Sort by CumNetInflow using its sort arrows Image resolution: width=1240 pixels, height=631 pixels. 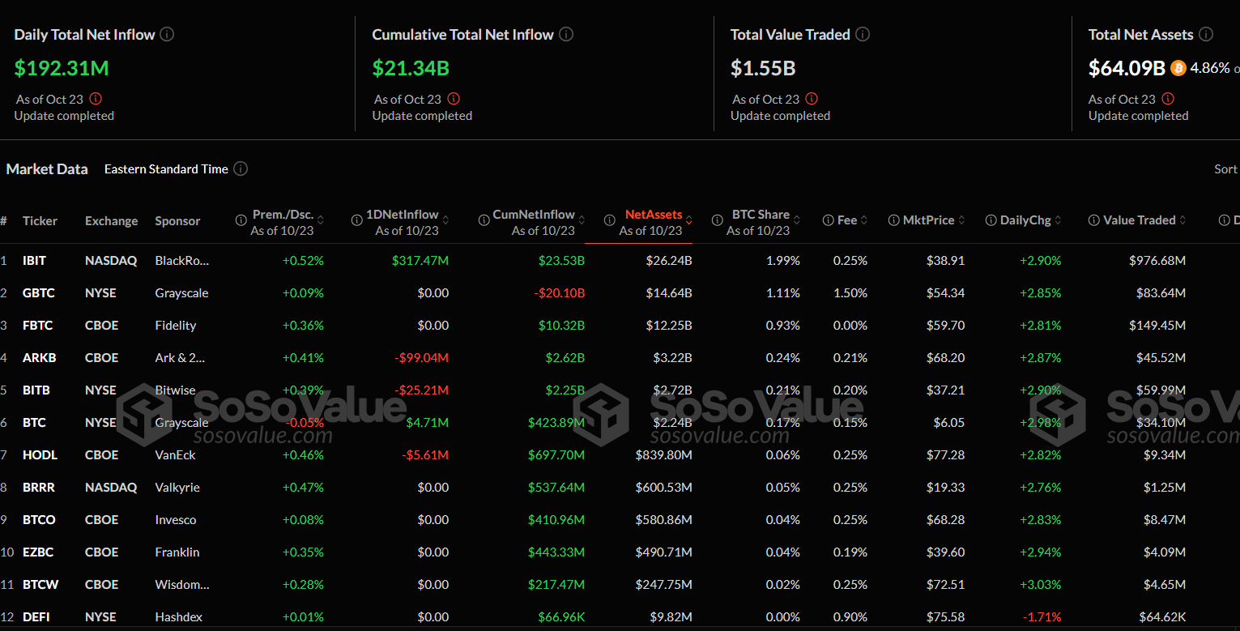[x=582, y=220]
